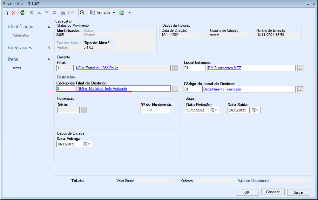
Task: Click the Local Estoque lookup ellipsis button
Action: [300, 68]
